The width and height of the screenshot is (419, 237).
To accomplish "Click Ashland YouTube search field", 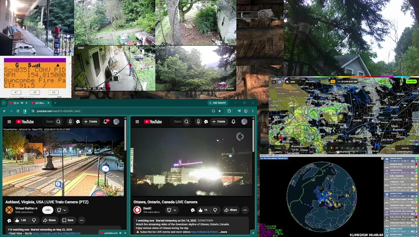I will click(49, 122).
